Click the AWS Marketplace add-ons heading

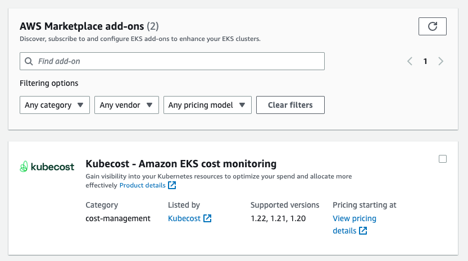(82, 26)
